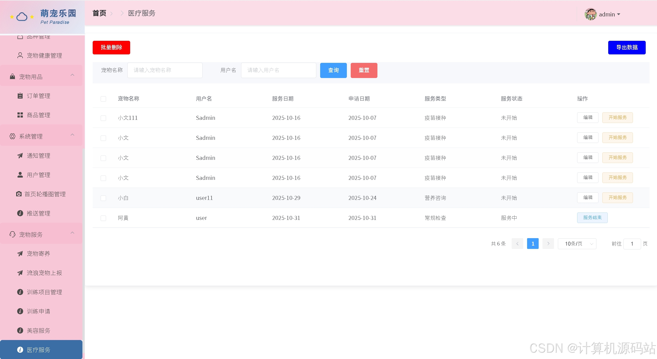
Task: Click the clipboard icon beside 订单管理
Action: pyautogui.click(x=20, y=96)
